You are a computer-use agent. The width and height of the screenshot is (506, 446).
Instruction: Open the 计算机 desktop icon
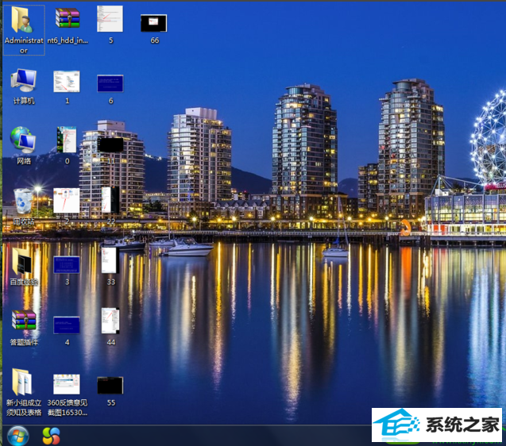pos(24,80)
